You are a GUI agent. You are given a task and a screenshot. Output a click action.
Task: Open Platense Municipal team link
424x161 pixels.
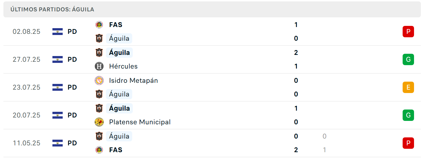(140, 122)
